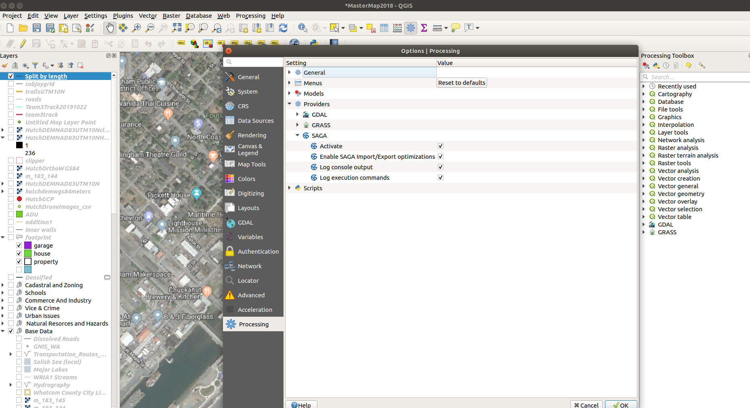The width and height of the screenshot is (750, 408).
Task: Enable the Schools group checkbox
Action: pos(11,292)
